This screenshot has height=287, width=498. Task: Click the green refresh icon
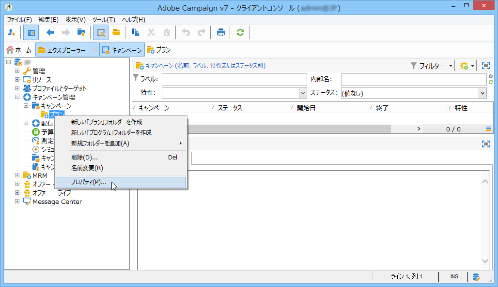coord(240,32)
